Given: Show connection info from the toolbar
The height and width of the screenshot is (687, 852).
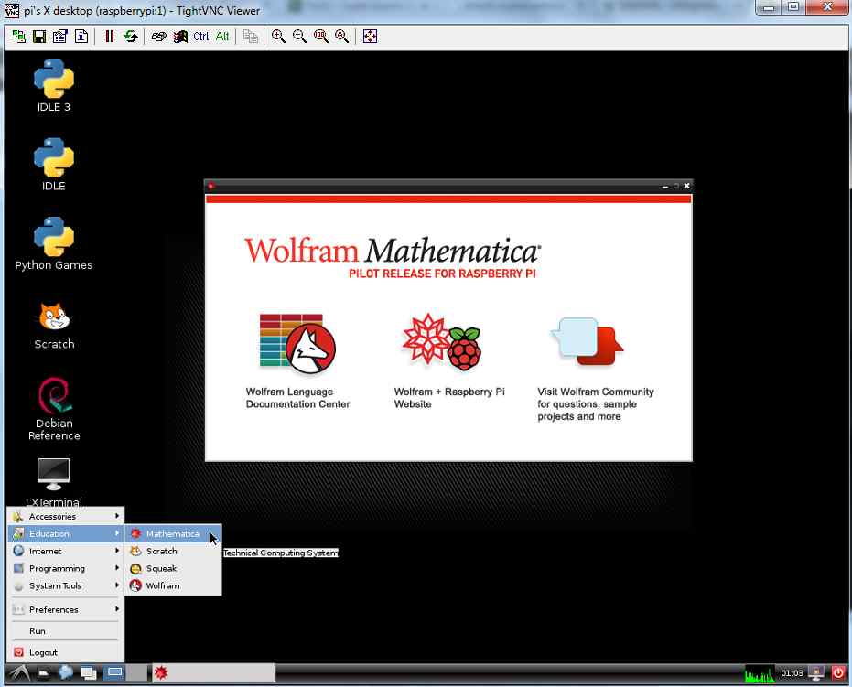Looking at the screenshot, I should [81, 37].
